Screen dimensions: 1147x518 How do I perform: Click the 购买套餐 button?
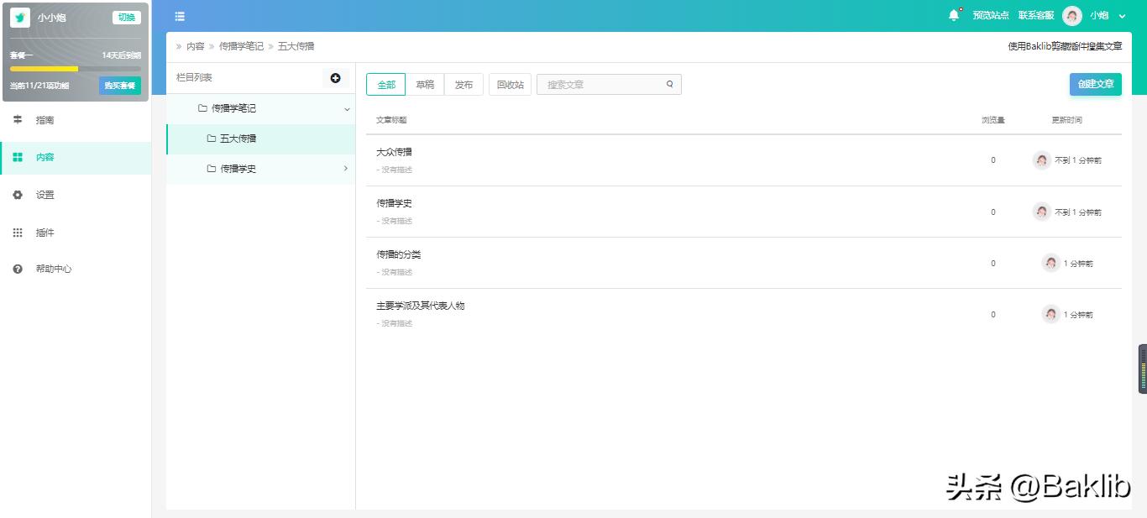coord(119,85)
